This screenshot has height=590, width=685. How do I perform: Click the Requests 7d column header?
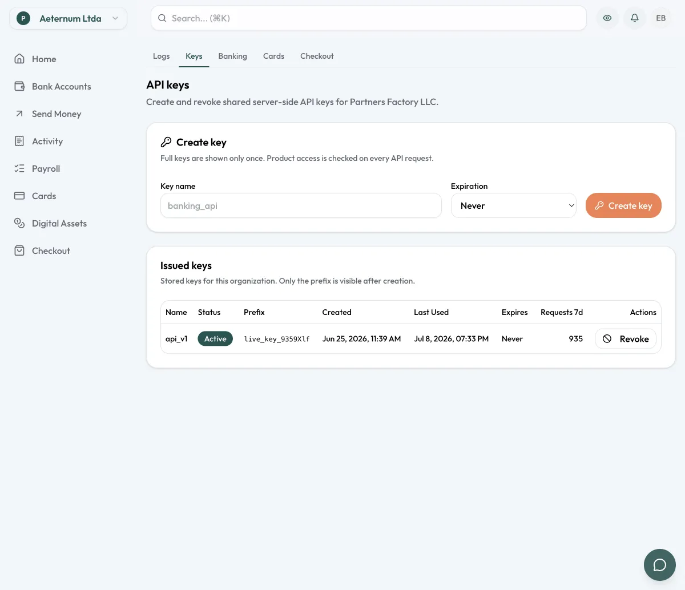point(562,312)
